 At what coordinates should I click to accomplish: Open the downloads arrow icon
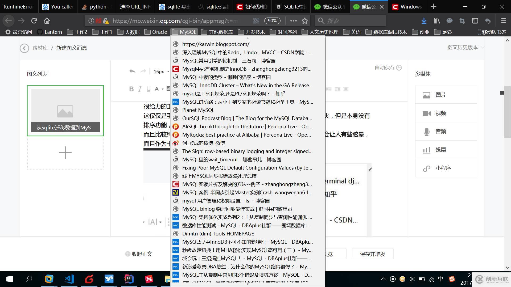pos(424,21)
